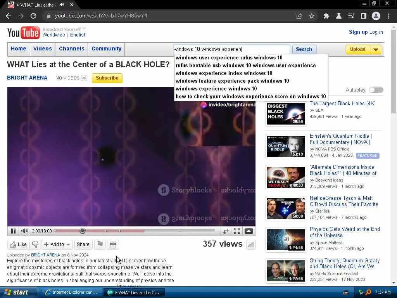Open the Home tab
This screenshot has width=397, height=298.
(x=19, y=49)
